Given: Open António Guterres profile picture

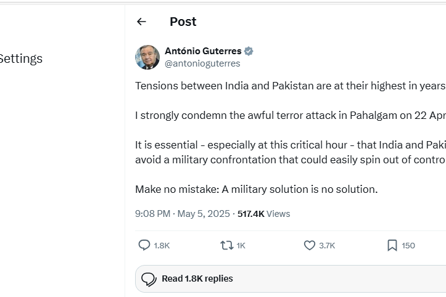Looking at the screenshot, I should 147,57.
